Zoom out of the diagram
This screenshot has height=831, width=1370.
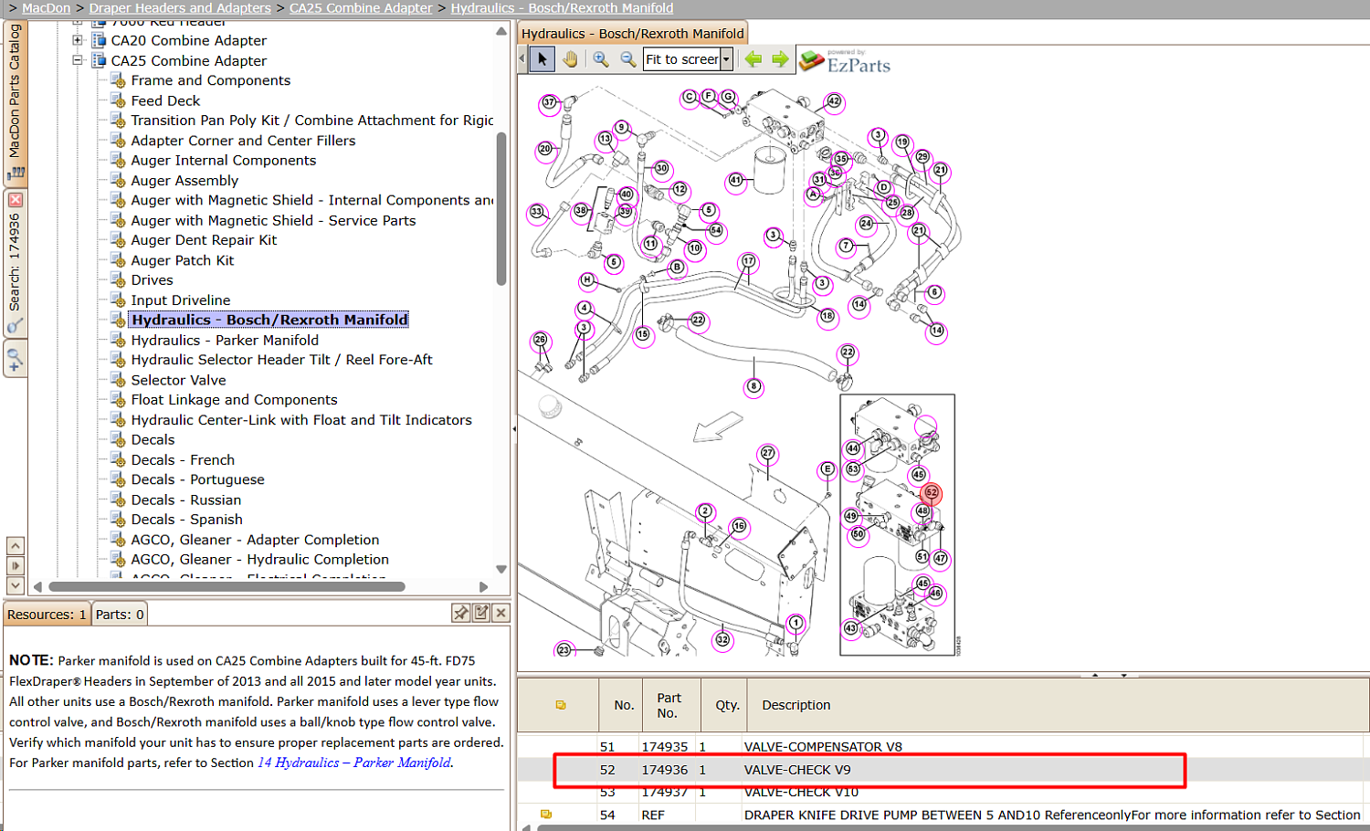628,59
